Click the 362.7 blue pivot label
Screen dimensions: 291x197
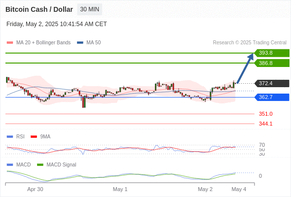[x=272, y=97]
